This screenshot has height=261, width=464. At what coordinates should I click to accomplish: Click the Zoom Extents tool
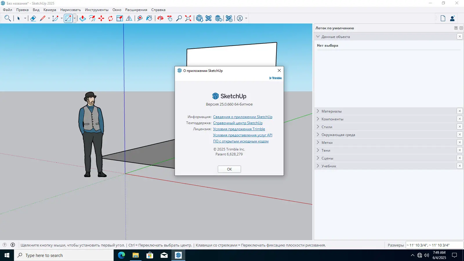click(188, 18)
